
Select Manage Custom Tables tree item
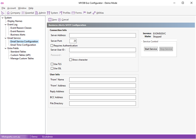(22, 58)
